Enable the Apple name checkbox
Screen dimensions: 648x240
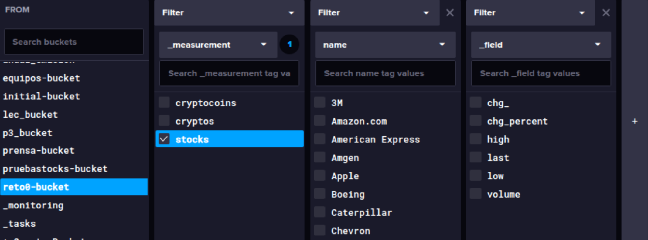[320, 176]
